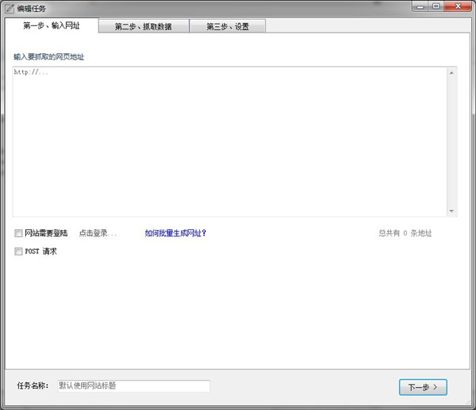Image resolution: width=476 pixels, height=410 pixels.
Task: Go to the 第三步、设置 tab
Action: (228, 26)
